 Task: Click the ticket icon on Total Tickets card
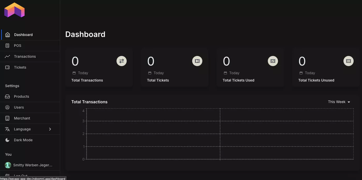point(197,61)
